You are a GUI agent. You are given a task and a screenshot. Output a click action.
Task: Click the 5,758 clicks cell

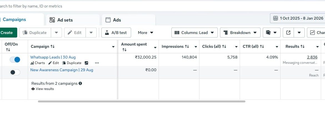point(232,57)
